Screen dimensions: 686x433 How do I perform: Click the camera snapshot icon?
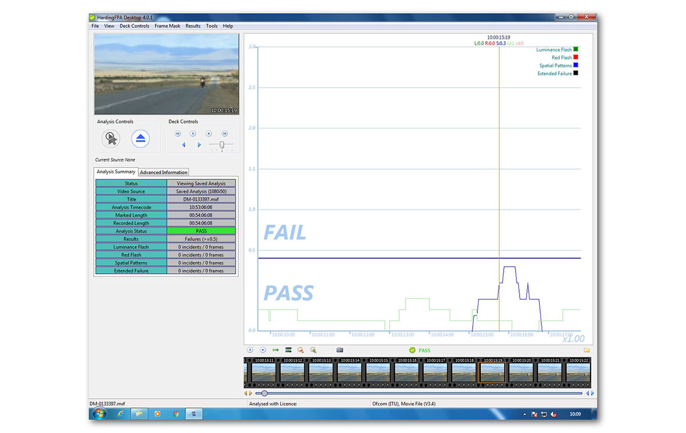tap(340, 350)
